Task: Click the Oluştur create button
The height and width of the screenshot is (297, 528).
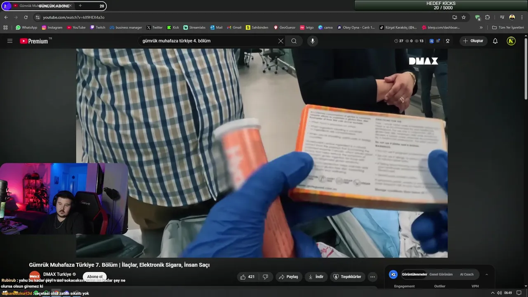Action: pos(473,41)
